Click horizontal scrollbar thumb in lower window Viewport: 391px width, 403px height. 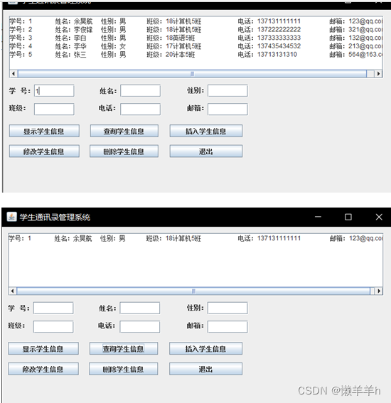193,291
